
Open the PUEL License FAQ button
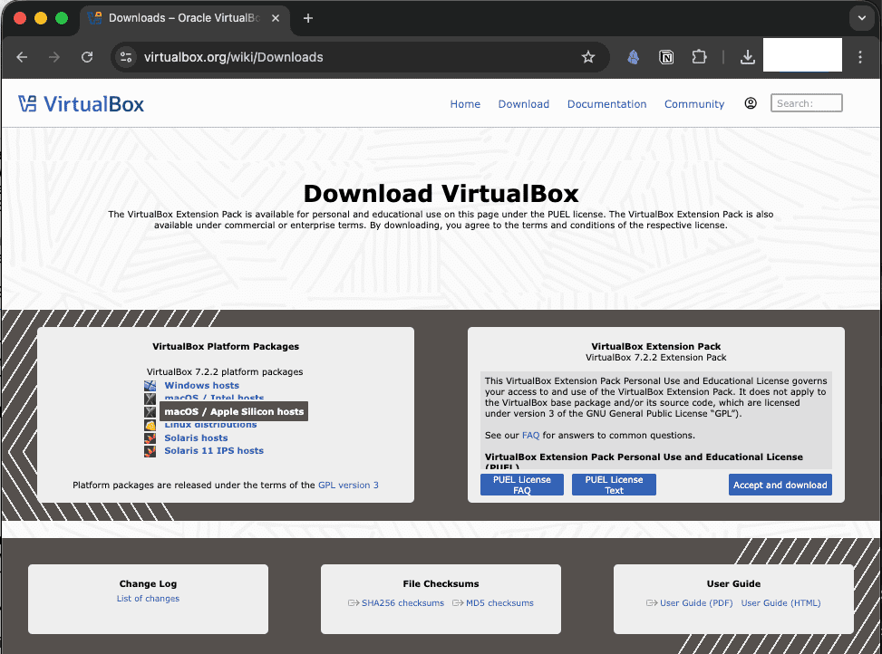[521, 485]
